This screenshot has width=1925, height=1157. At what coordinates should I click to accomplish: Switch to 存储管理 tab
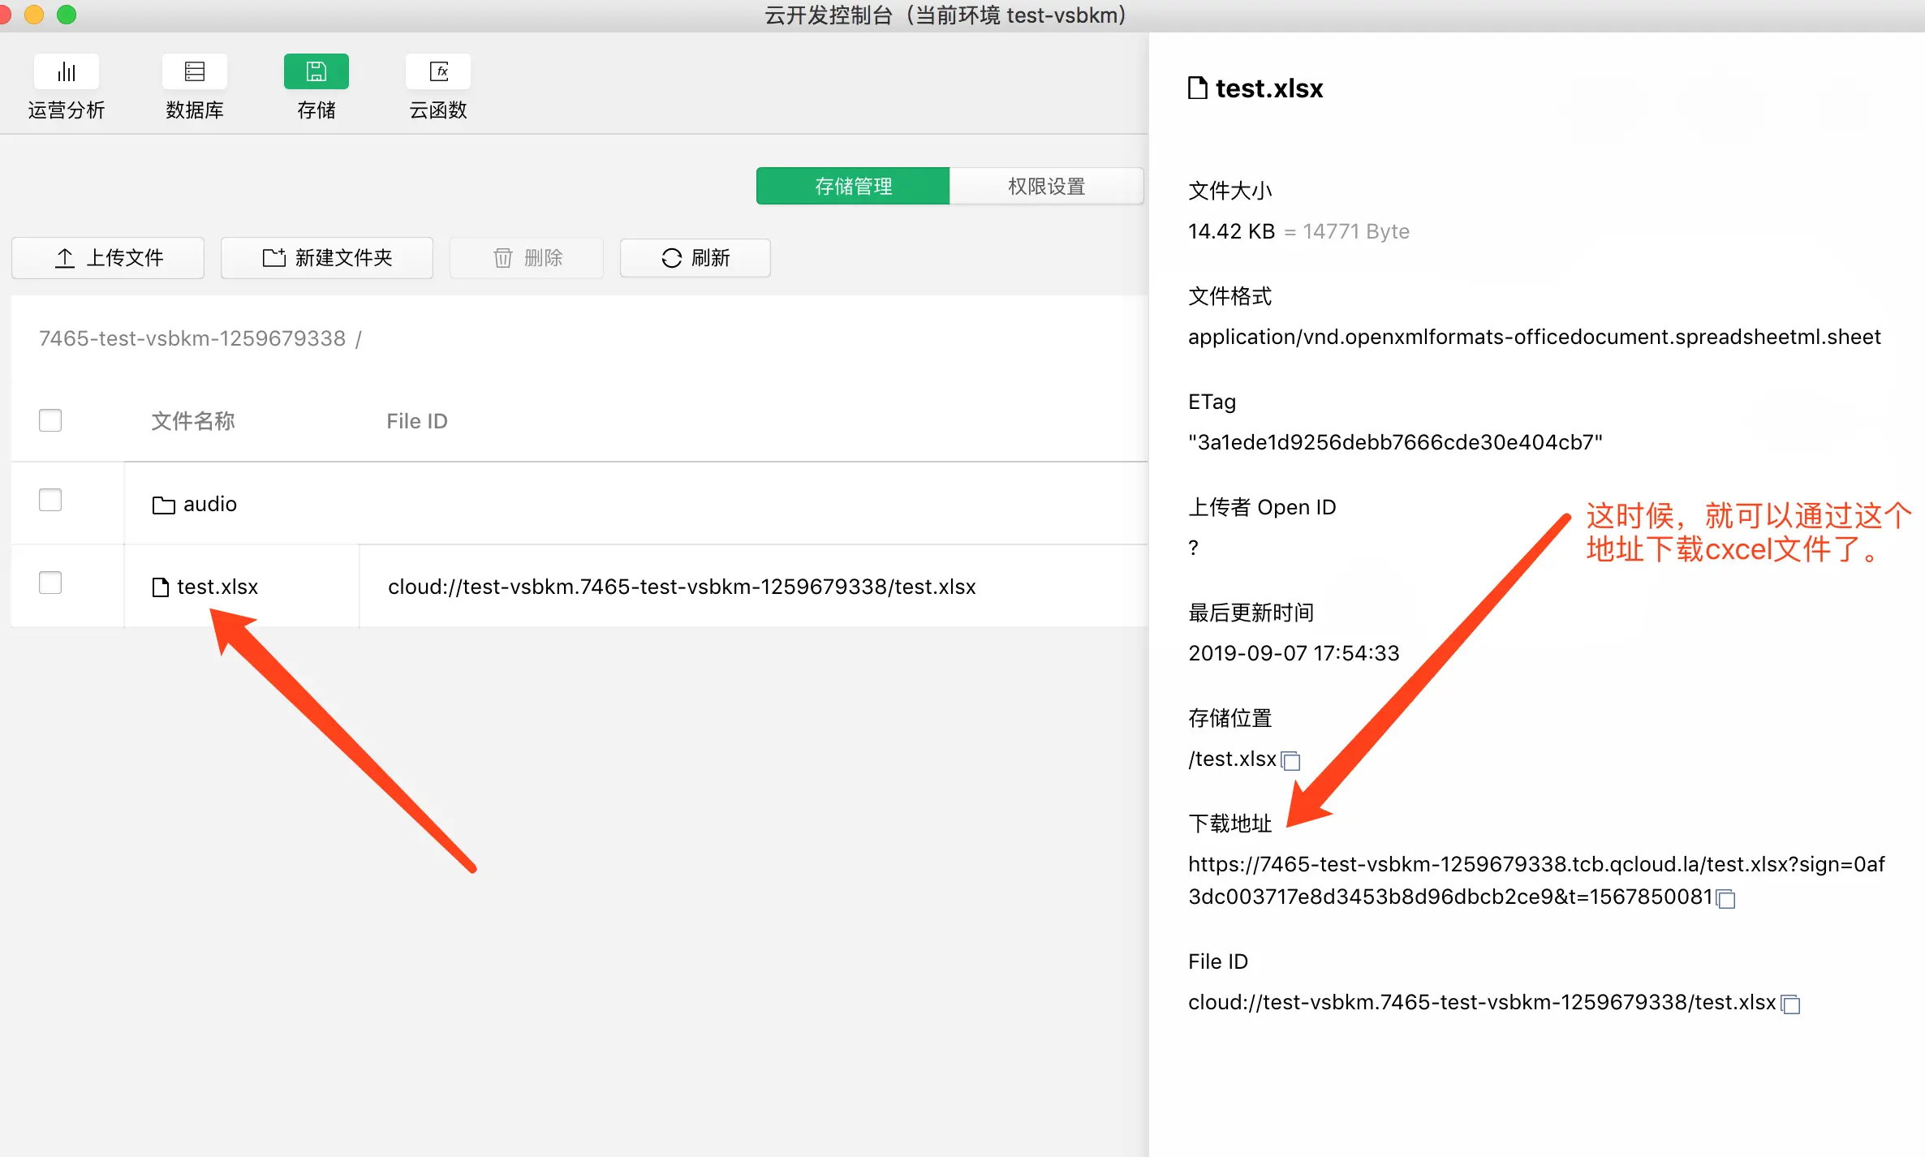point(853,186)
